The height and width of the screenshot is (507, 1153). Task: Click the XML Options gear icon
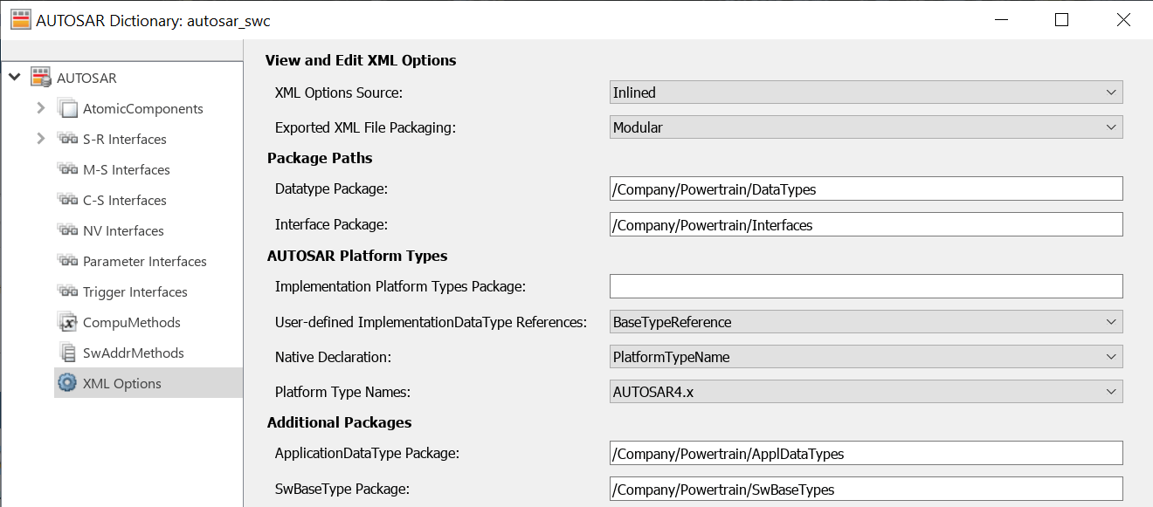pos(67,383)
